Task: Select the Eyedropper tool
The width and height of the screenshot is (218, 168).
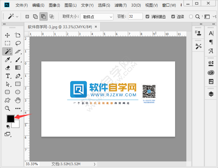Action: [x=8, y=60]
